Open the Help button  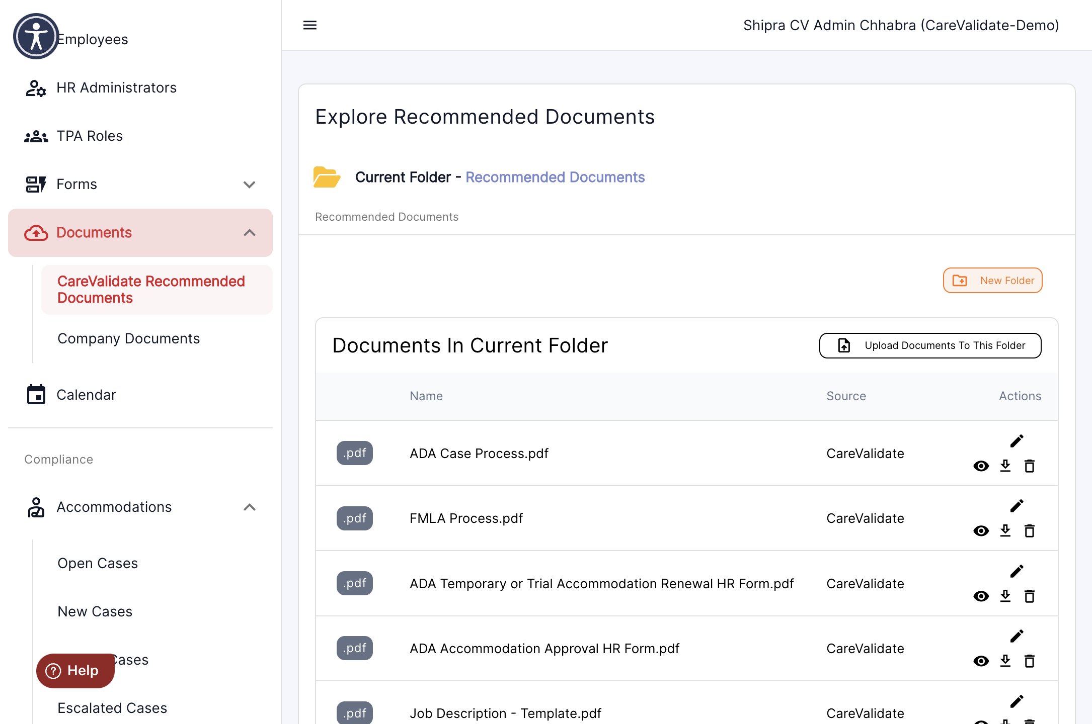click(75, 671)
